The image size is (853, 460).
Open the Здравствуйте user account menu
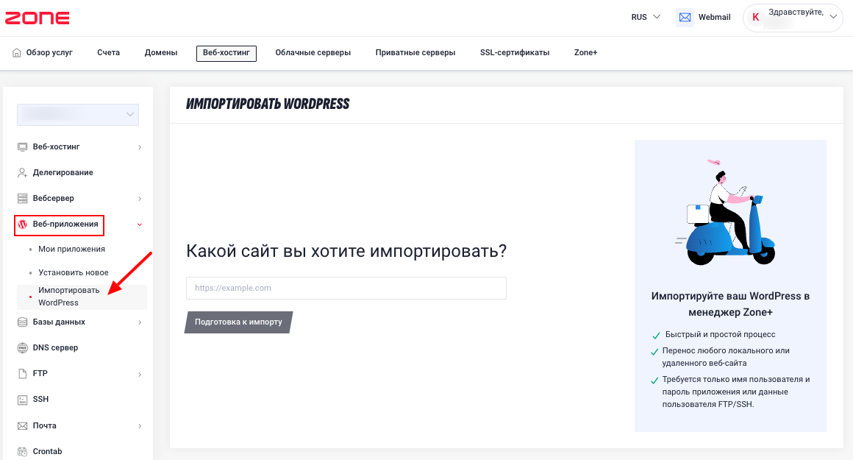tap(793, 18)
